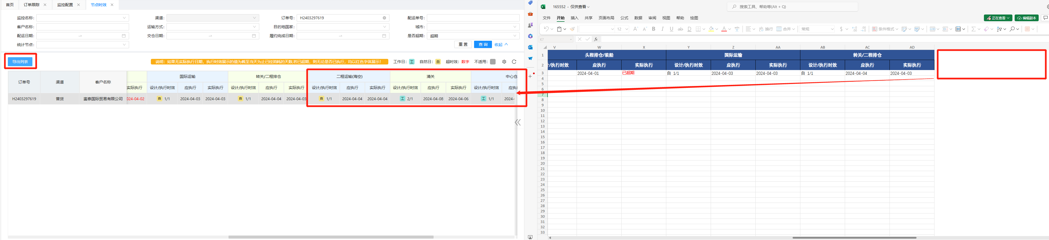Click the underline icon in Excel toolbar

(x=672, y=29)
